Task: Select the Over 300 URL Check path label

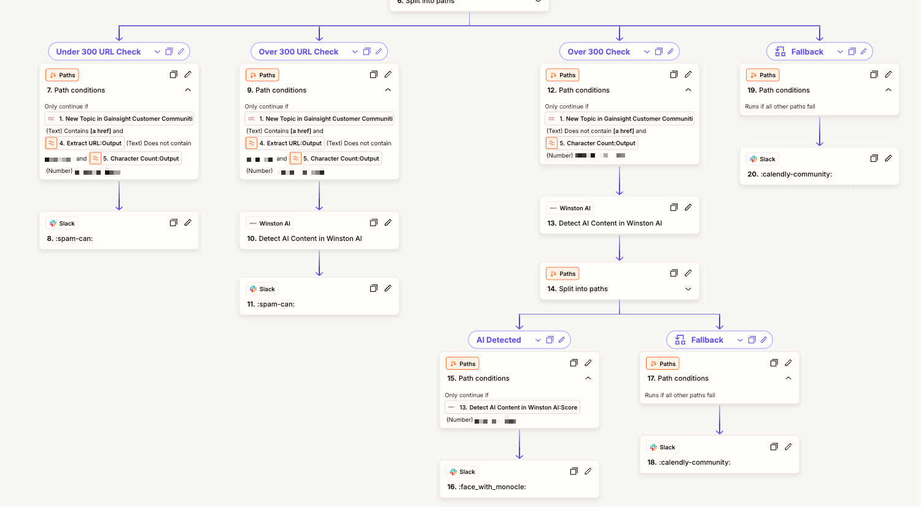Action: pyautogui.click(x=298, y=51)
